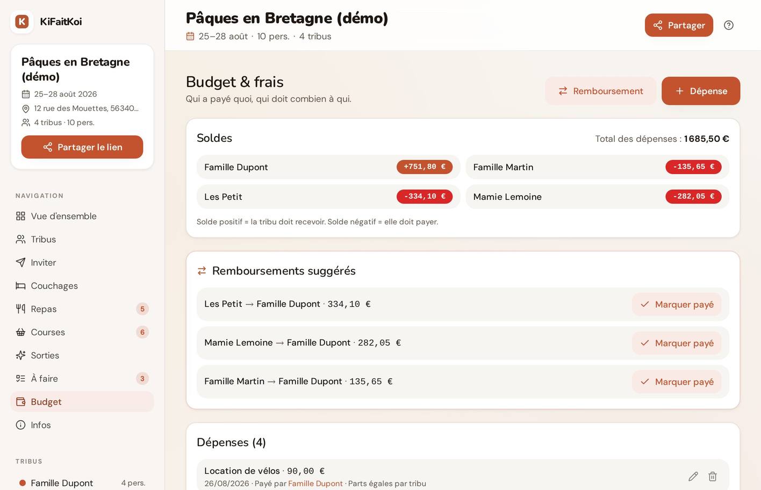This screenshot has height=490, width=761.
Task: Open the Inviter page
Action: coord(82,262)
